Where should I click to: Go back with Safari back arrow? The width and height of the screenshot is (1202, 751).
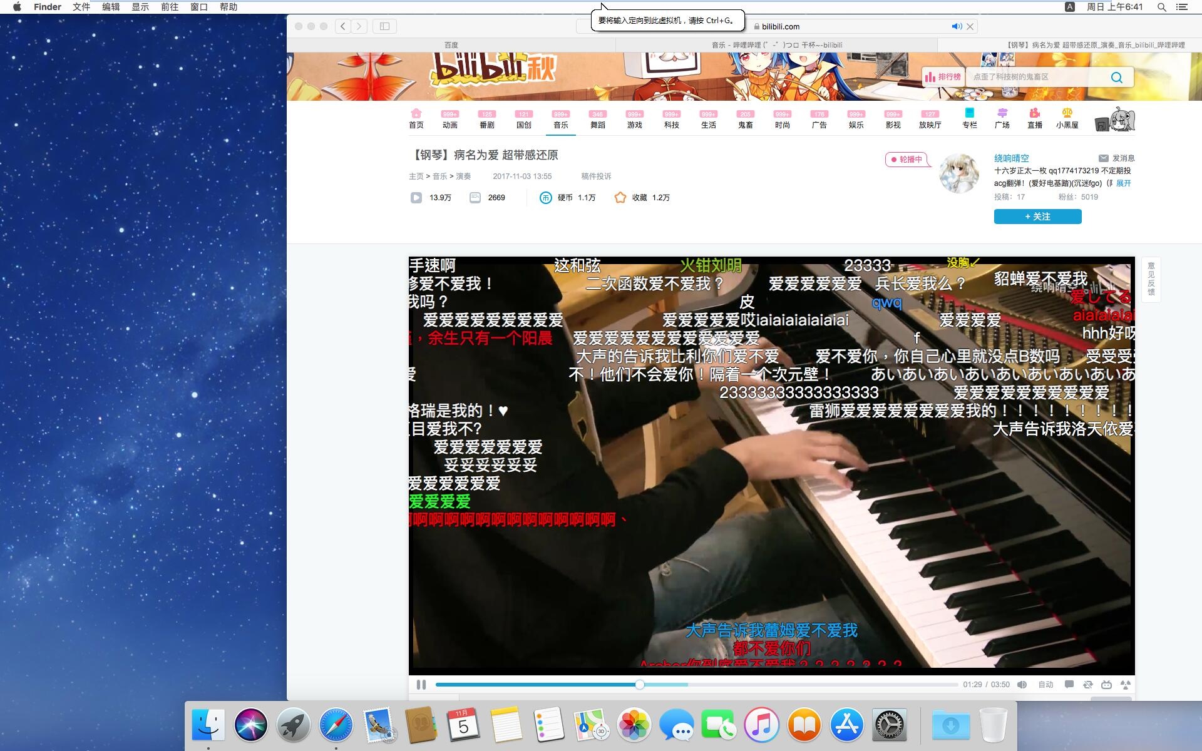[x=342, y=26]
